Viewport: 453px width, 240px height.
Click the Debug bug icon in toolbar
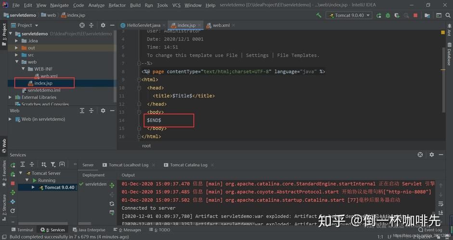[388, 15]
